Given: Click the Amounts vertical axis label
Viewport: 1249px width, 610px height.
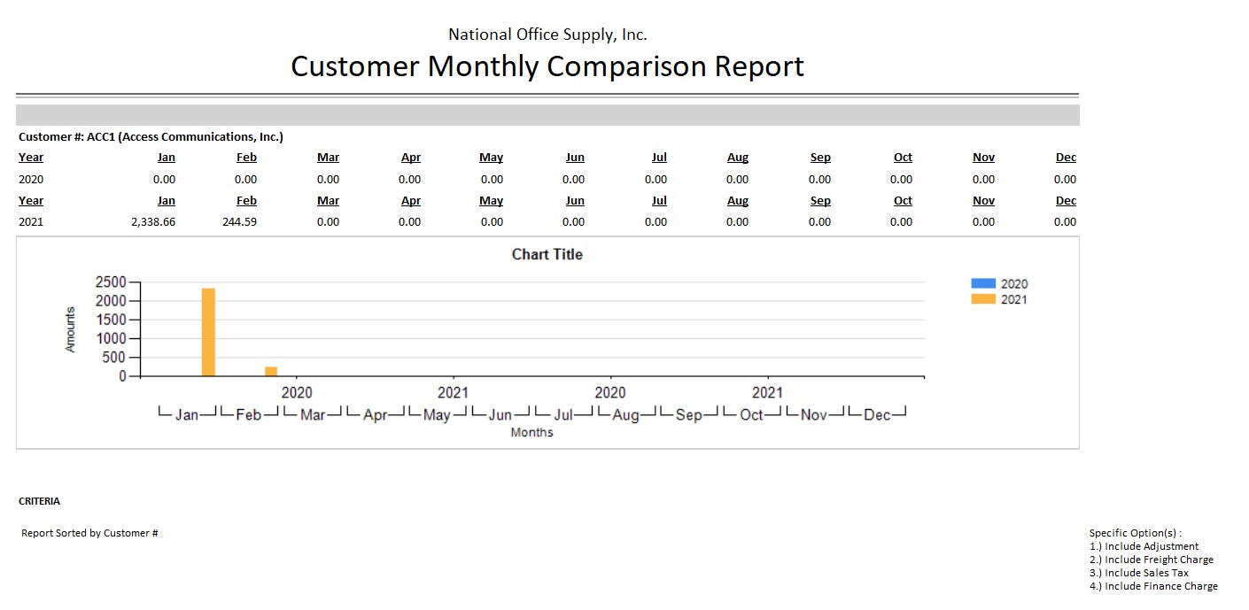Looking at the screenshot, I should pos(71,329).
